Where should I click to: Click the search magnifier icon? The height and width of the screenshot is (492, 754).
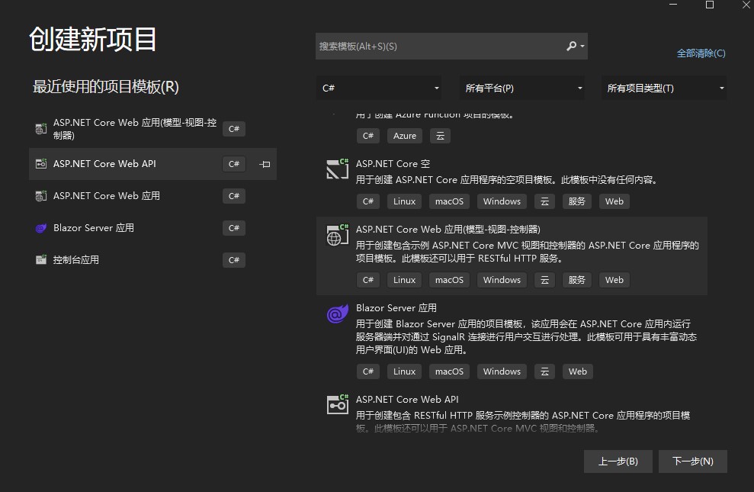(571, 47)
